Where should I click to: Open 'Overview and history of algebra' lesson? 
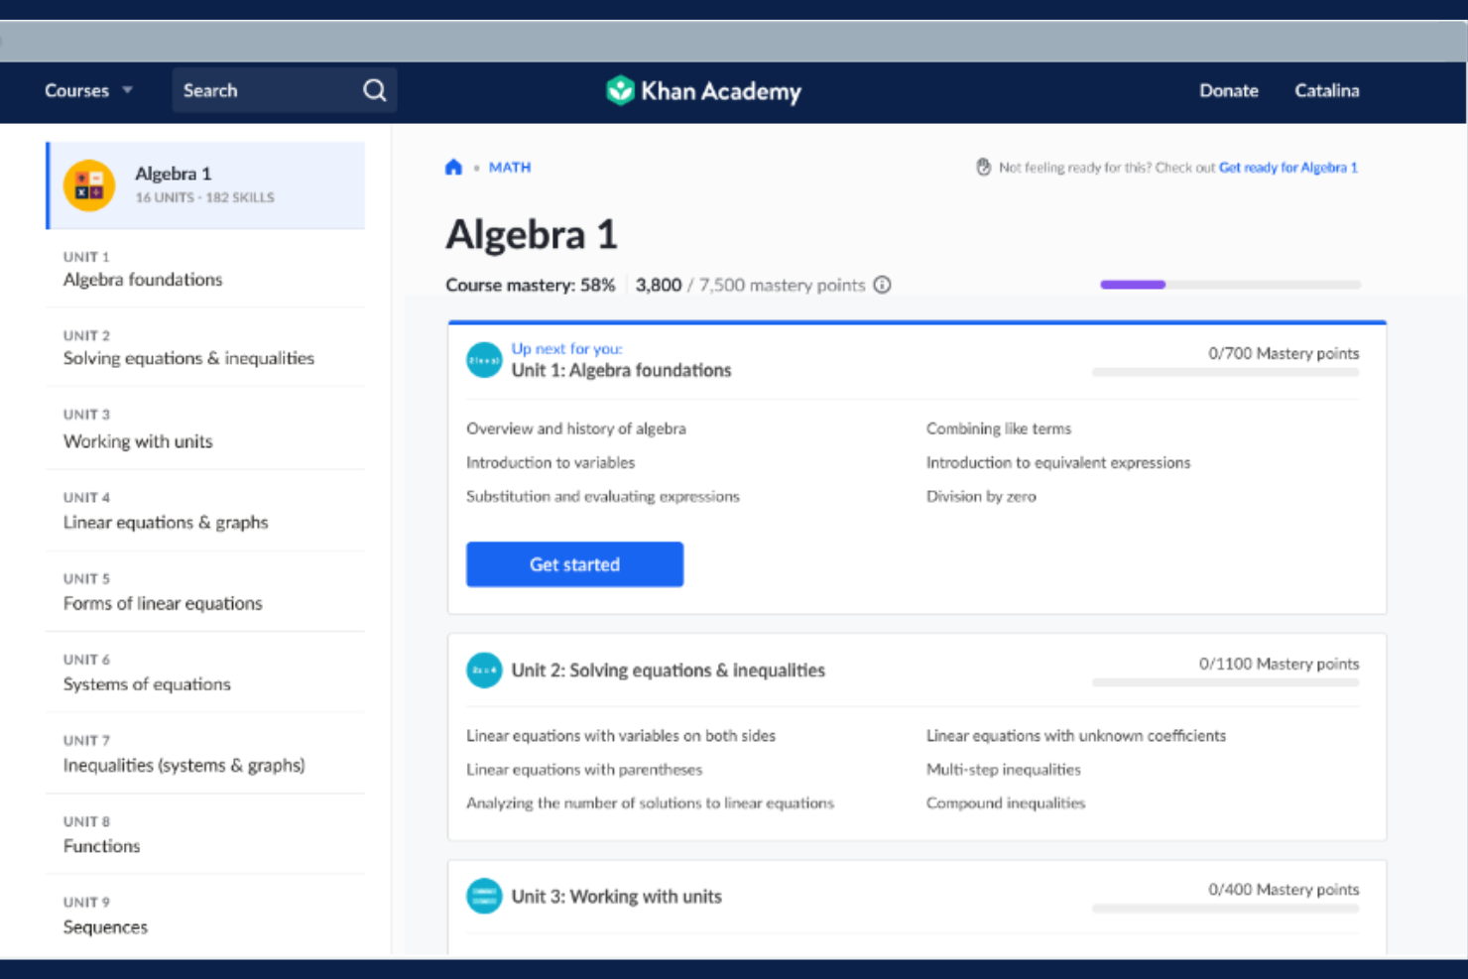click(576, 428)
